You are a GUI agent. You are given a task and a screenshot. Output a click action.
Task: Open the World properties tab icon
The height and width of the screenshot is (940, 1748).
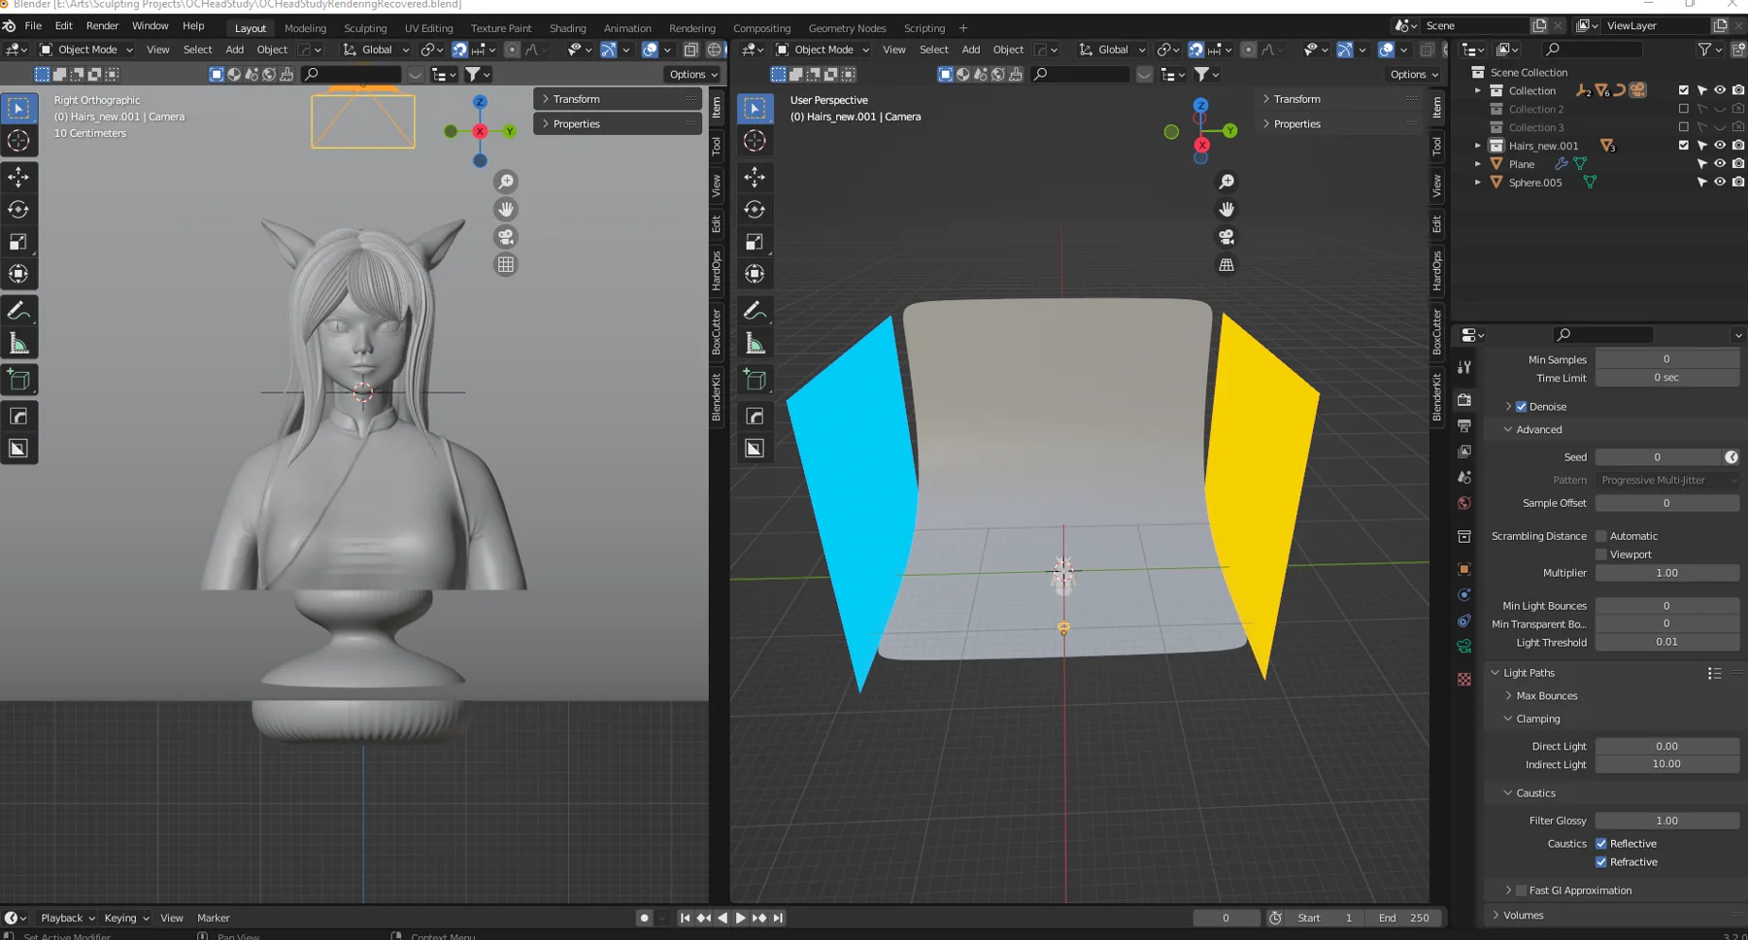pos(1464,503)
